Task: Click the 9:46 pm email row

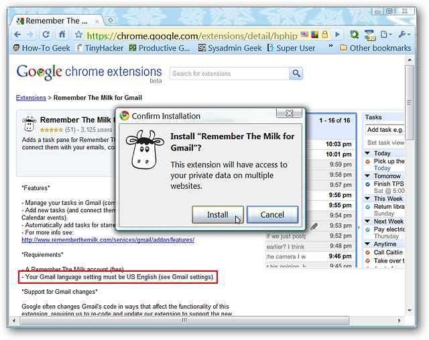Action: point(310,256)
